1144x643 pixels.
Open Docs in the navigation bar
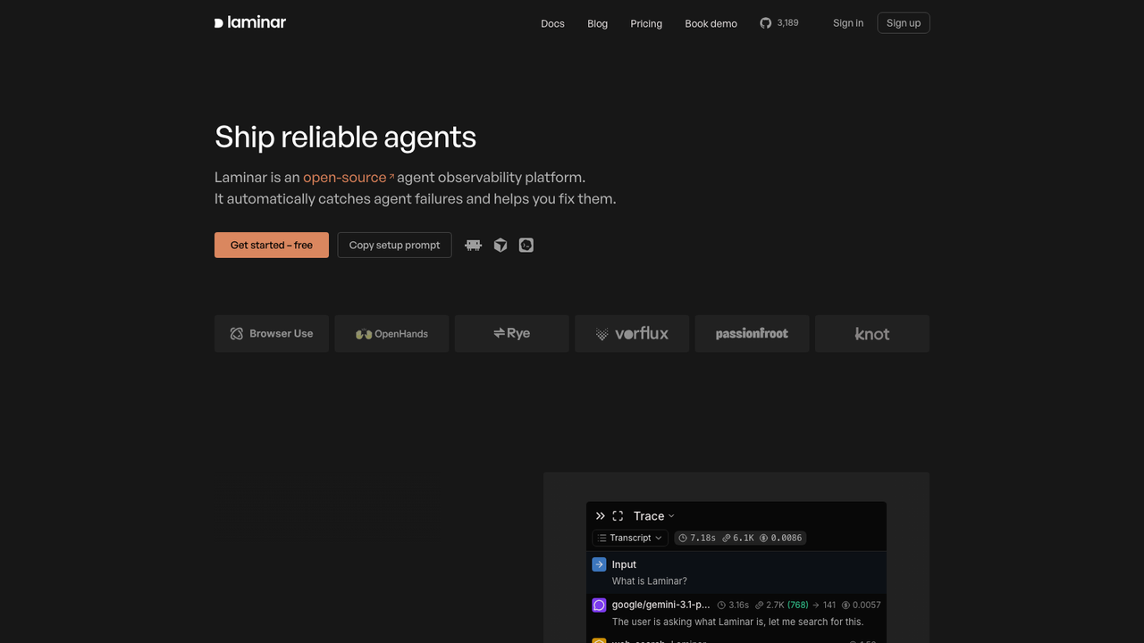click(x=552, y=23)
